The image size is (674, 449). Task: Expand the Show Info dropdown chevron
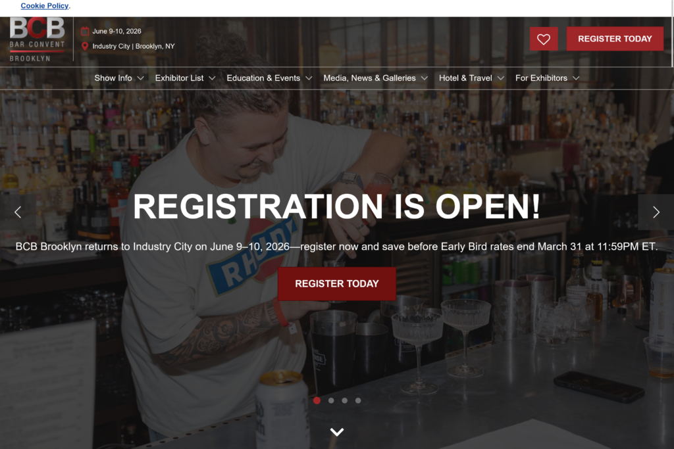tap(141, 78)
